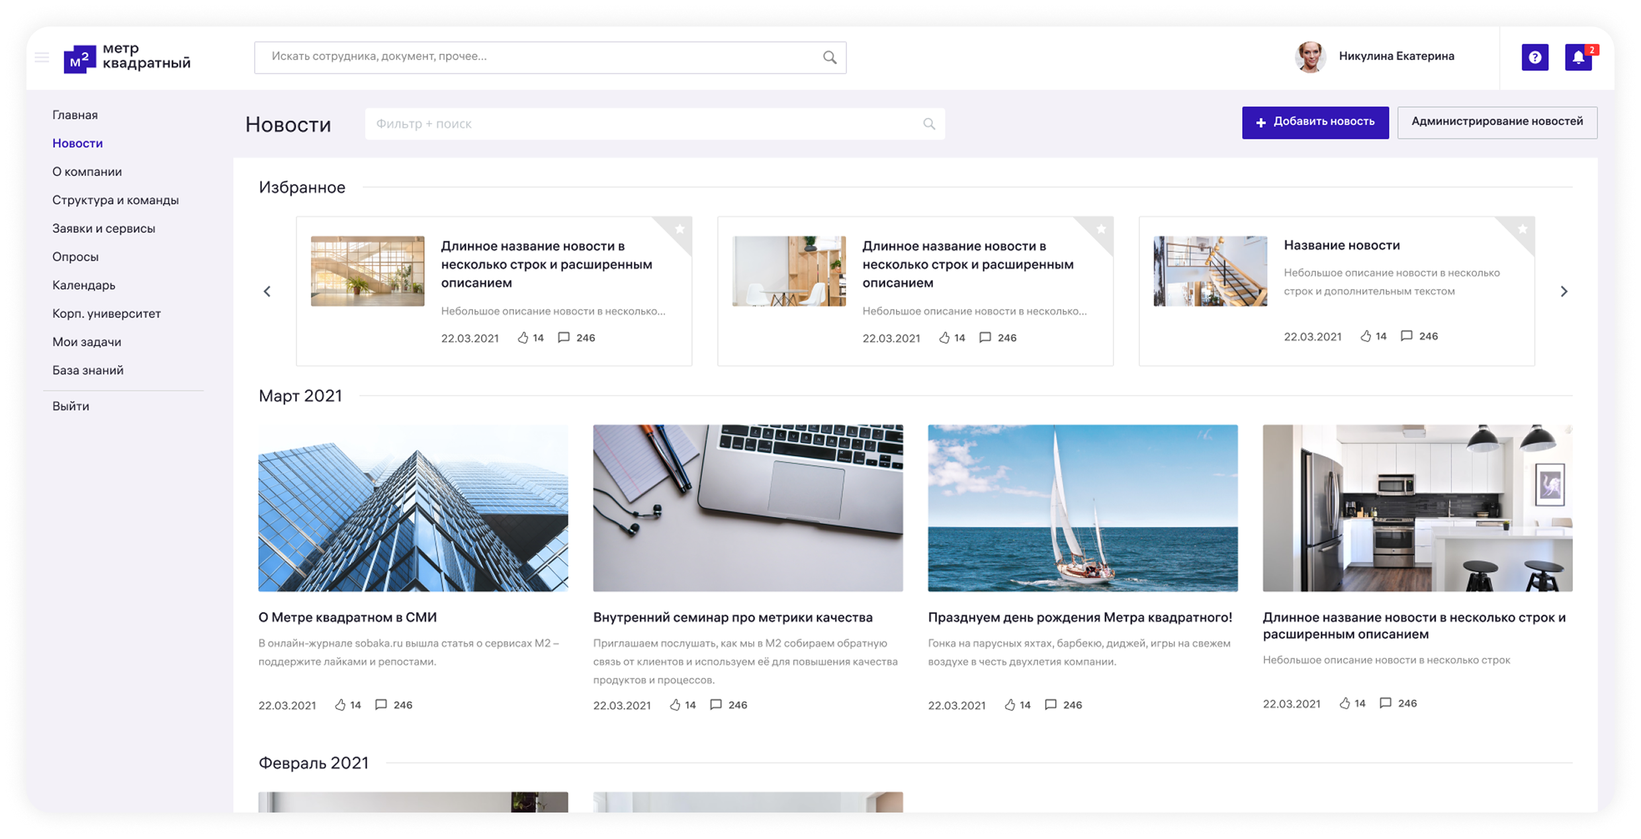Focus the 'Фильтр + поиск' field
The image size is (1641, 839).
[642, 124]
